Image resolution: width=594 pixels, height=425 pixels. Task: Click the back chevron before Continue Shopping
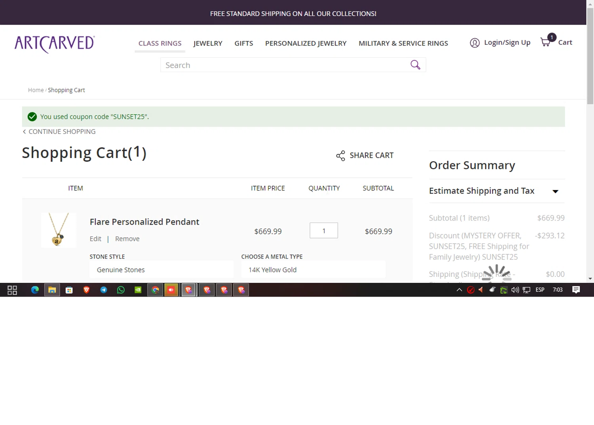(24, 132)
